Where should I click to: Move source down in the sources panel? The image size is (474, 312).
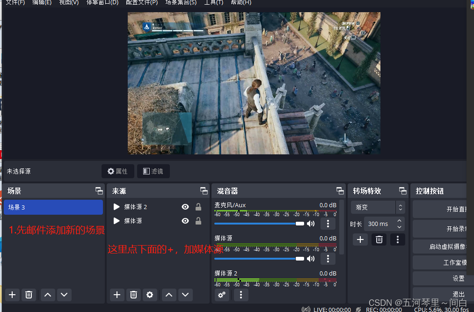[185, 295]
